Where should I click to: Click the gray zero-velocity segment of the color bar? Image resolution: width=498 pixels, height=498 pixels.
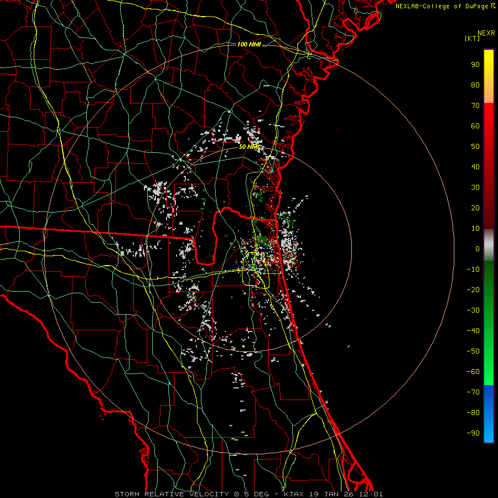click(489, 245)
